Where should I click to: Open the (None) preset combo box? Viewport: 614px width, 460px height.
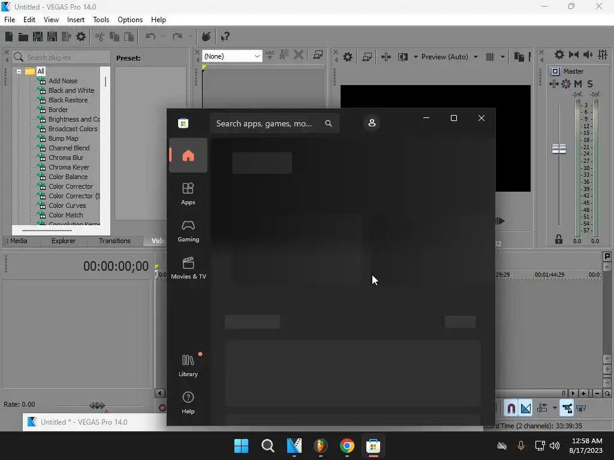[232, 56]
